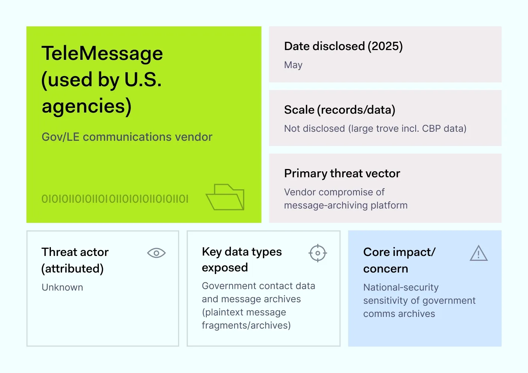The width and height of the screenshot is (528, 373).
Task: Select the Core impact/concern heading
Action: (x=399, y=260)
